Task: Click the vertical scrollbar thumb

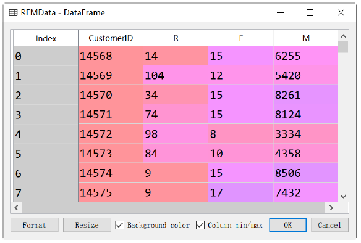Action: click(343, 47)
